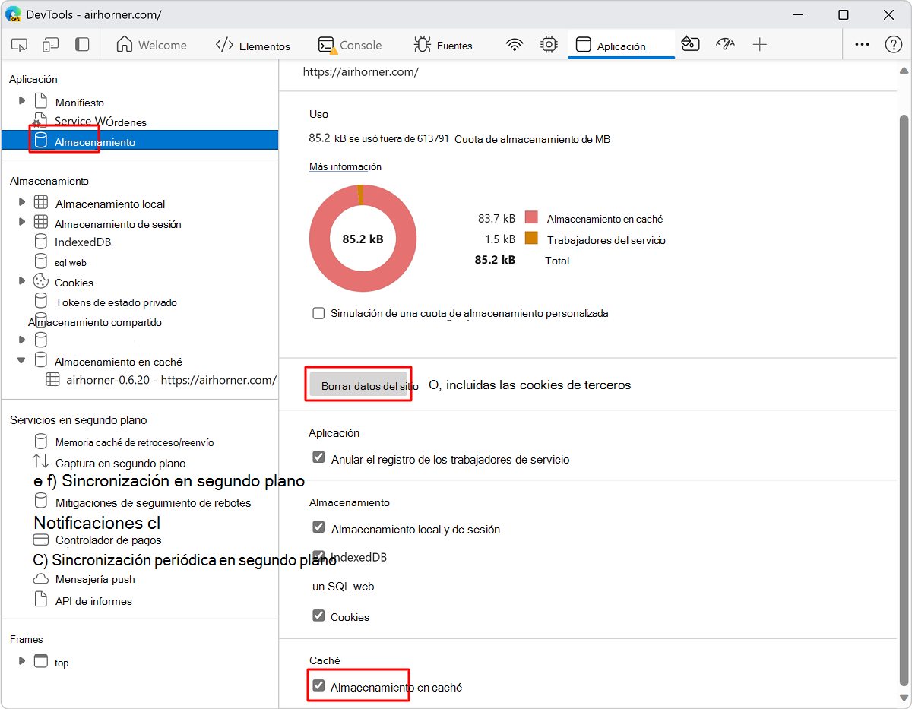The height and width of the screenshot is (709, 912).
Task: Select Memoria caché de retroceso/reenvío icon
Action: click(x=41, y=441)
